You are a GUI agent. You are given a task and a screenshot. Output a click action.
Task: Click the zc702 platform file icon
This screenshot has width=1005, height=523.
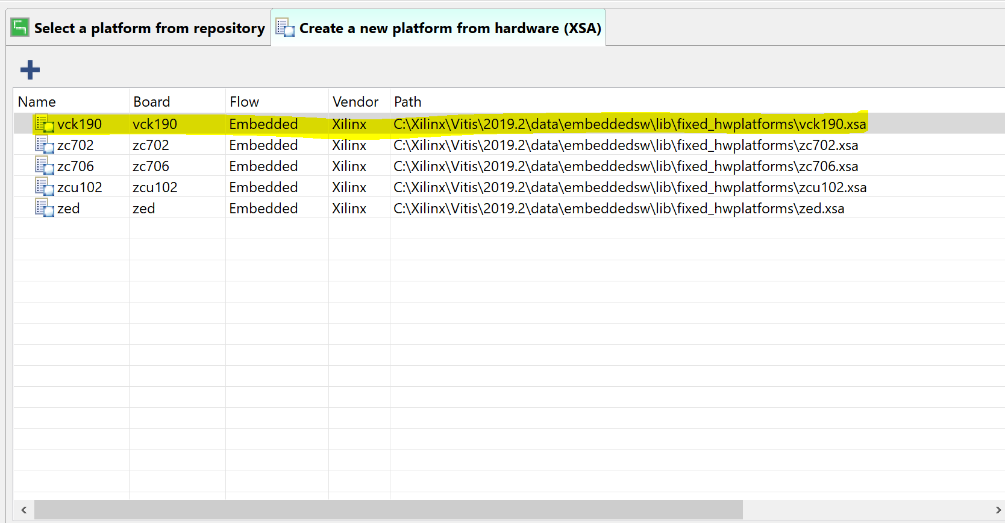coord(45,145)
